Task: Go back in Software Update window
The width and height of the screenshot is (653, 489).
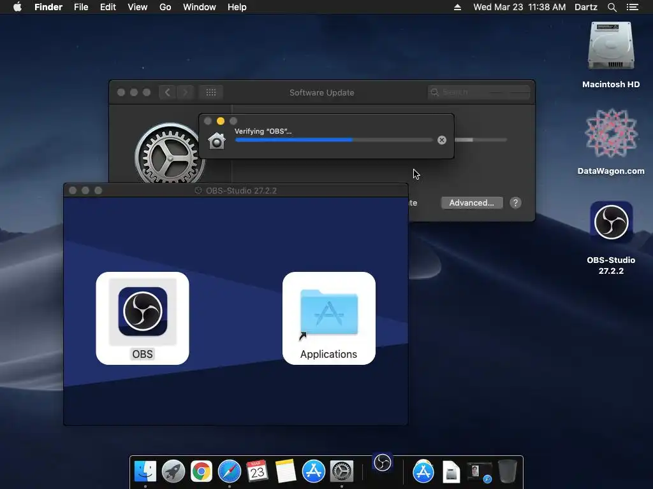Action: [168, 92]
